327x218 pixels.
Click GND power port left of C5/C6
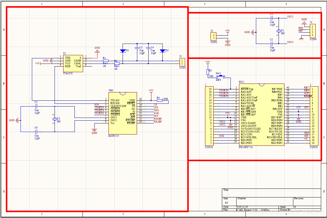15,120
